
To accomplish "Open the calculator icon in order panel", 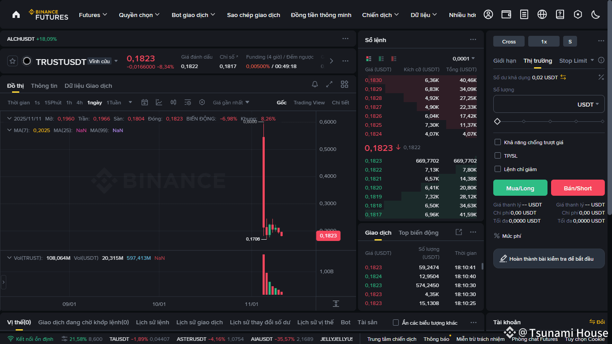I will coord(601,77).
